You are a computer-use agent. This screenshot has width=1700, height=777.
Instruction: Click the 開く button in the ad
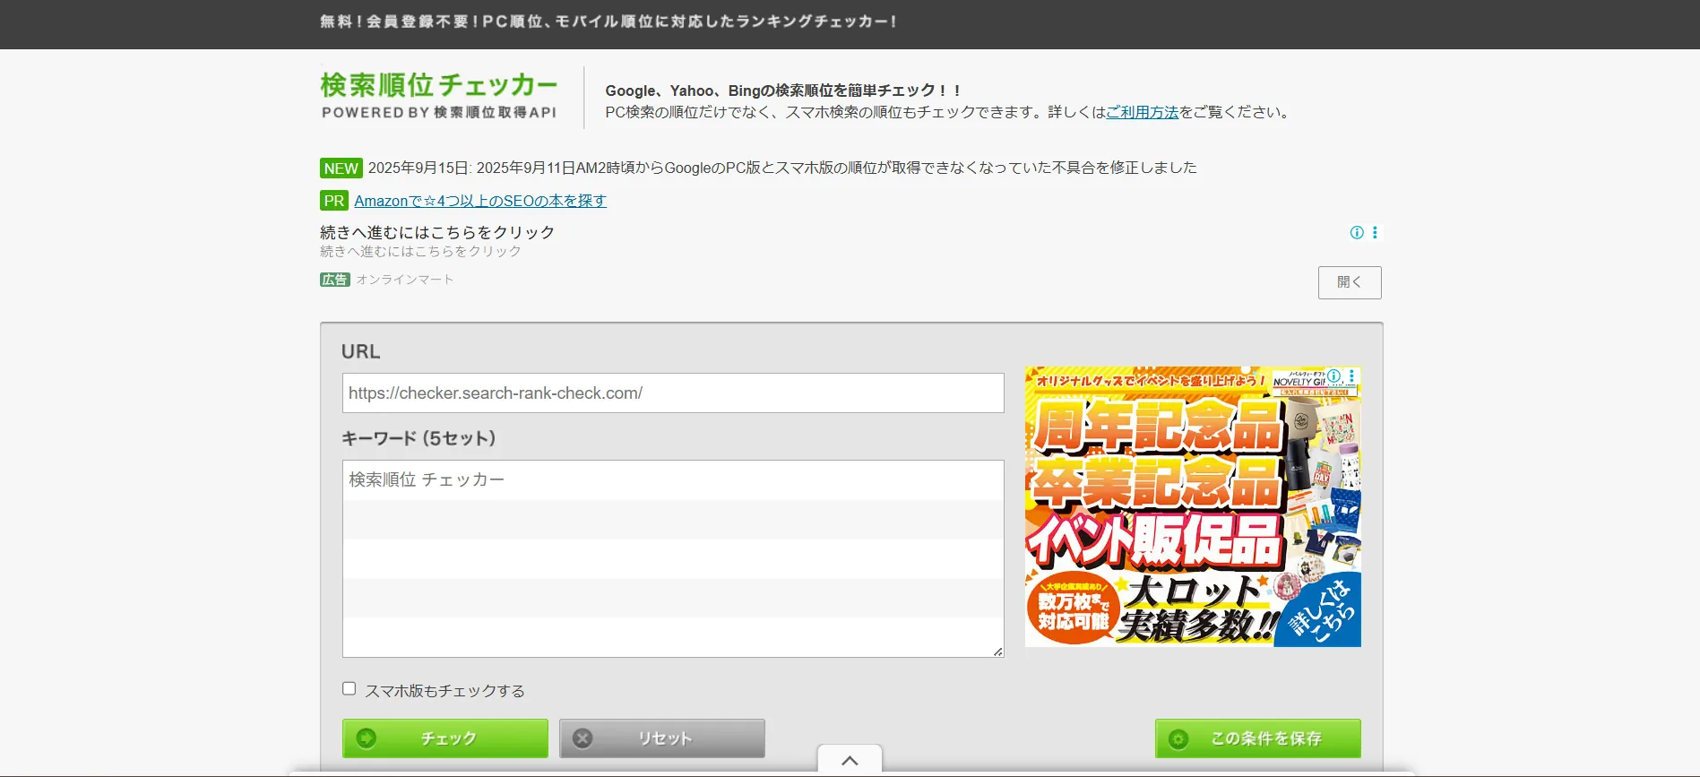(x=1350, y=282)
